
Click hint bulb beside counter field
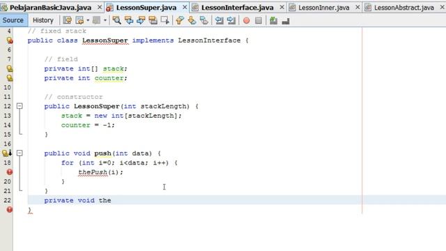click(x=9, y=78)
